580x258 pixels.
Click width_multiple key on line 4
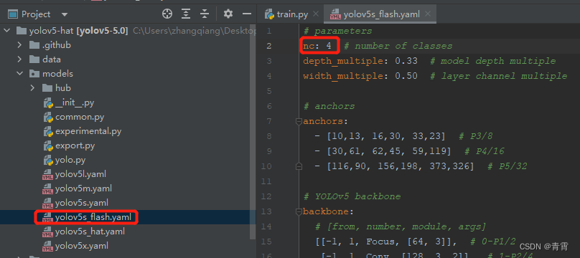coord(343,76)
